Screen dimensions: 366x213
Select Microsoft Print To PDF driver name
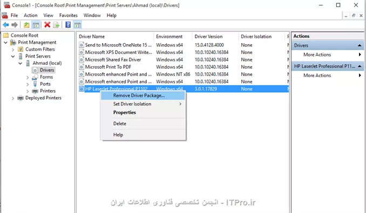coord(108,67)
